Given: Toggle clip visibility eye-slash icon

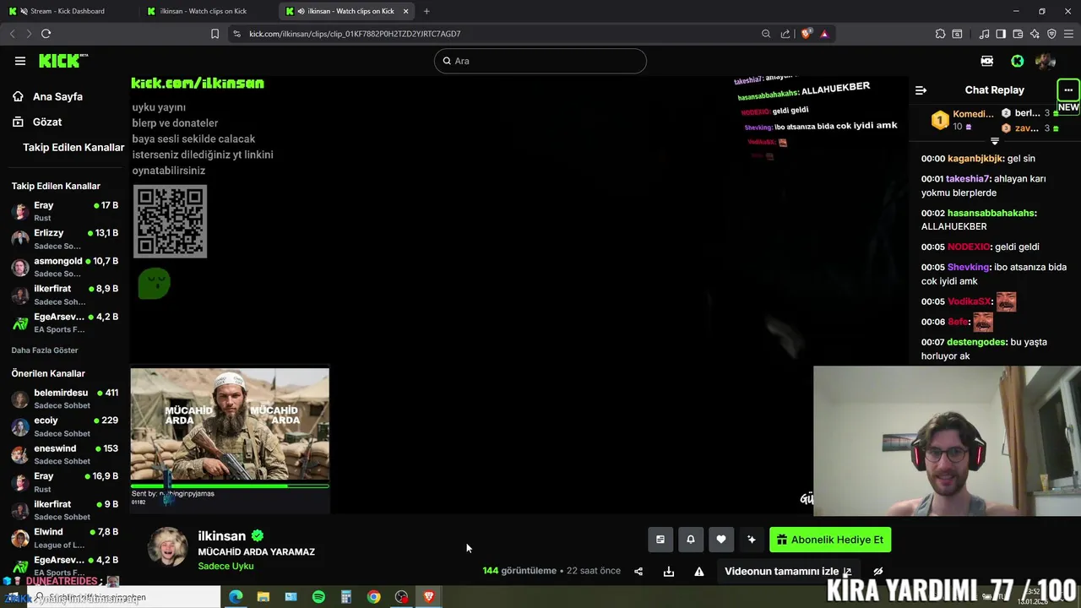Looking at the screenshot, I should pyautogui.click(x=878, y=571).
